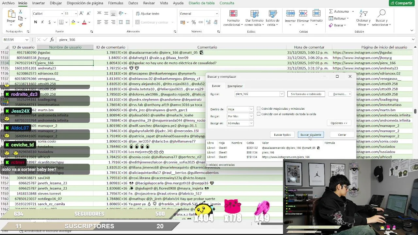This screenshot has width=418, height=235.
Task: Decrease indent in the Alineación group
Action: pyautogui.click(x=121, y=22)
